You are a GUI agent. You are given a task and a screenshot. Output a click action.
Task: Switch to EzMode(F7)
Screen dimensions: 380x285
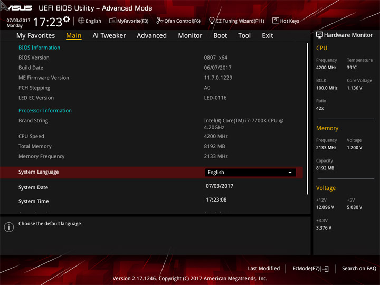310,269
